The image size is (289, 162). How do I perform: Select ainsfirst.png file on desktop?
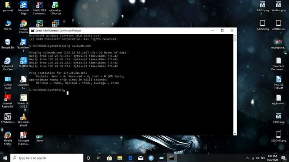279,7
